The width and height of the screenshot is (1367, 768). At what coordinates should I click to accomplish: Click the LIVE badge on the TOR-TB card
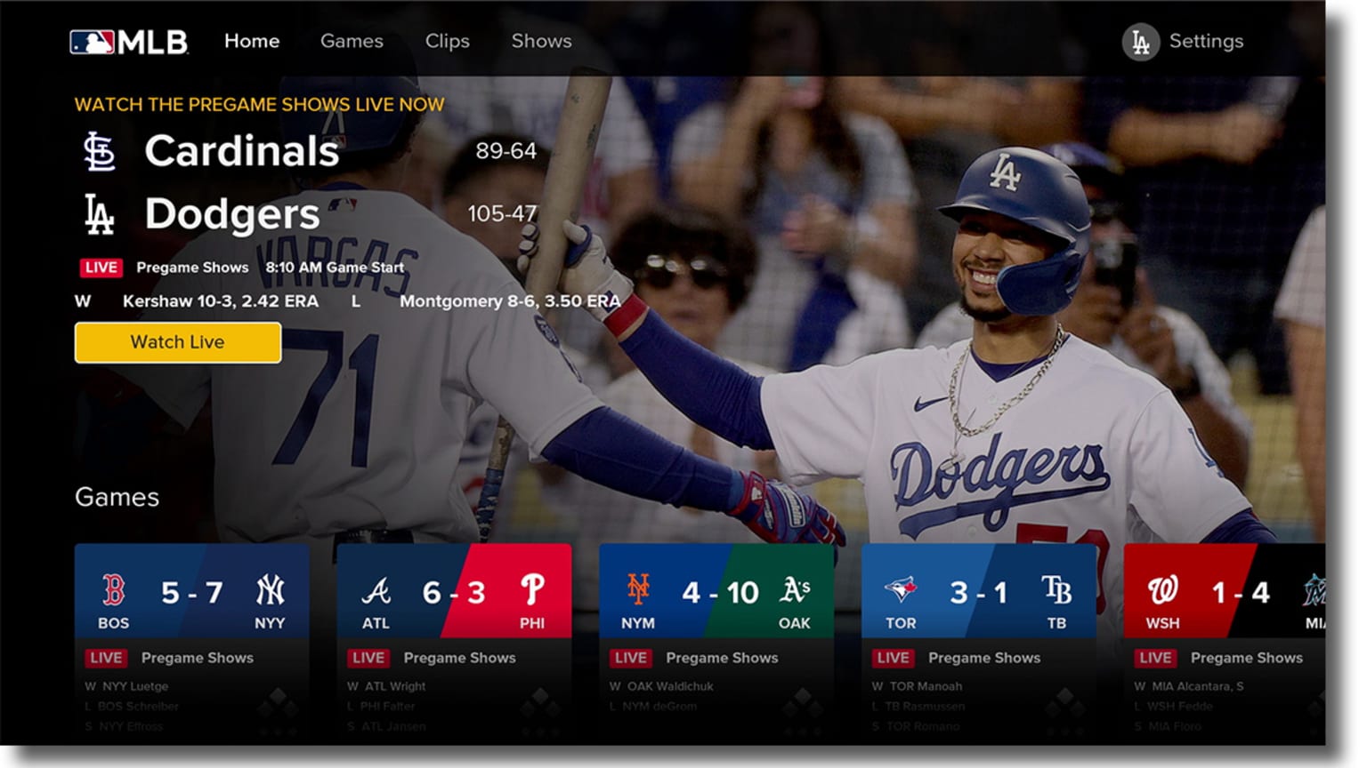[892, 658]
